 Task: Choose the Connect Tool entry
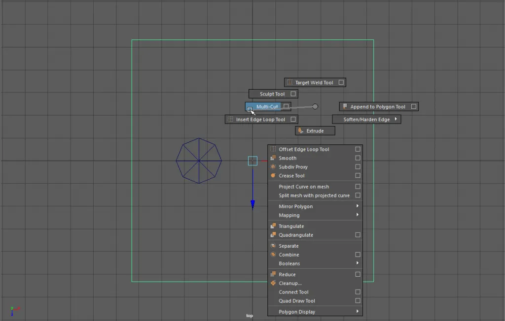[x=293, y=292]
